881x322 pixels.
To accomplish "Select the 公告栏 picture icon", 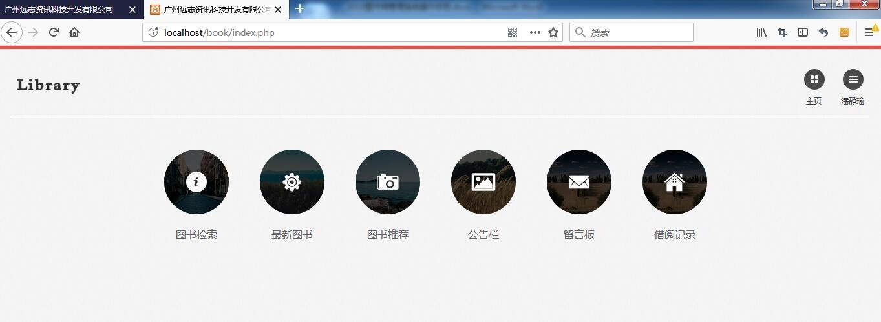I will tap(483, 182).
